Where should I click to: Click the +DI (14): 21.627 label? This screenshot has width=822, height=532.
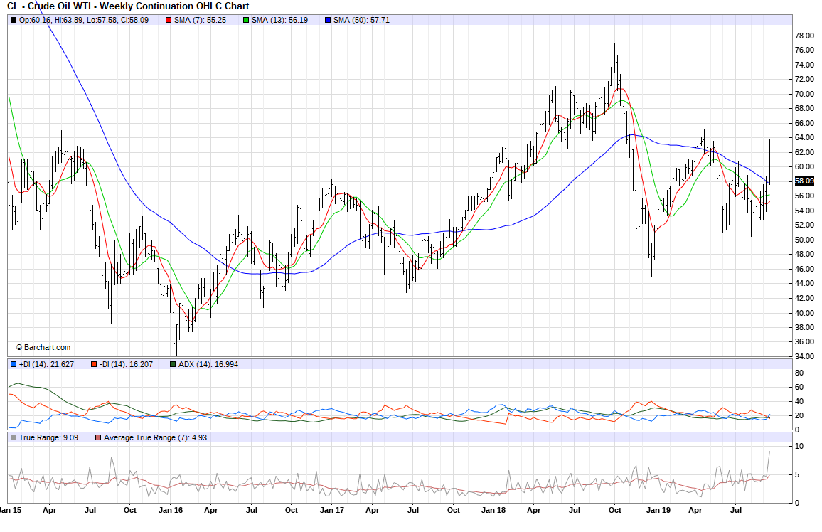click(x=46, y=364)
